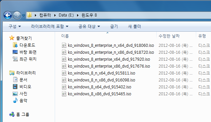Select ko_windows_8_x64_dvd_915402.iso
The image size is (211, 122).
[x=100, y=87]
